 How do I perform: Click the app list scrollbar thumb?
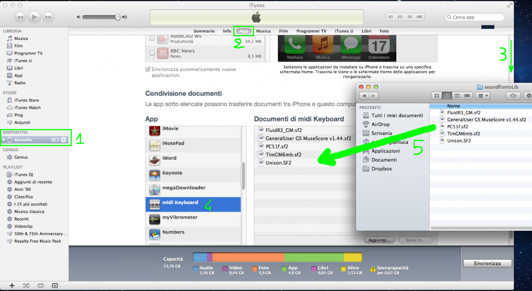pos(243,176)
